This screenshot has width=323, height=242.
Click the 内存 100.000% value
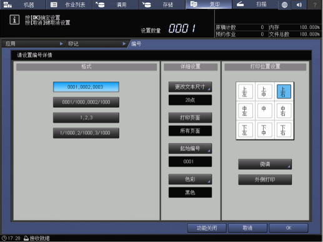tap(309, 27)
